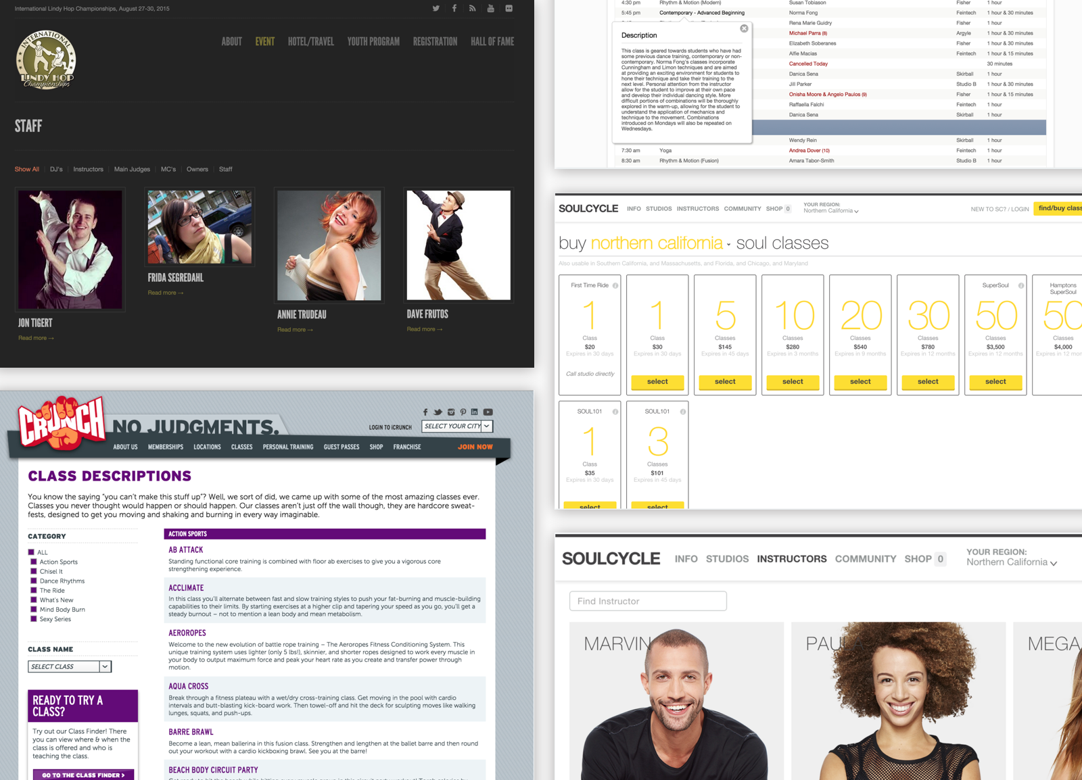Open Shop cart on SoulCycle buy page
Screen dimensions: 1082x780
pyautogui.click(x=779, y=209)
